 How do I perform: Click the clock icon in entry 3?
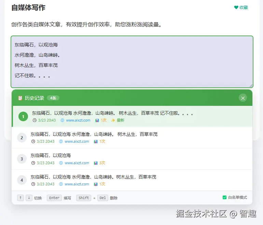click(33, 163)
